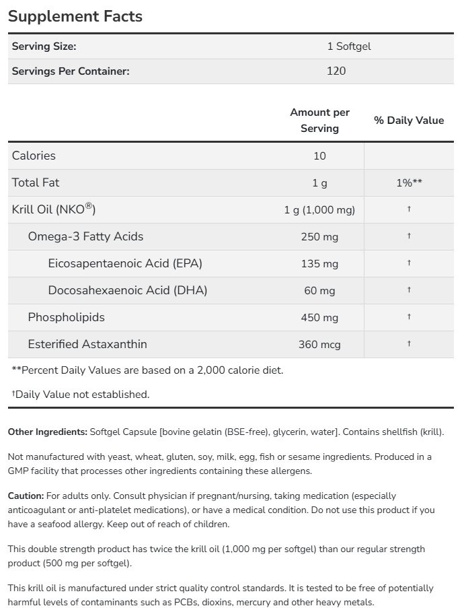Select the 120 servings value

point(336,70)
